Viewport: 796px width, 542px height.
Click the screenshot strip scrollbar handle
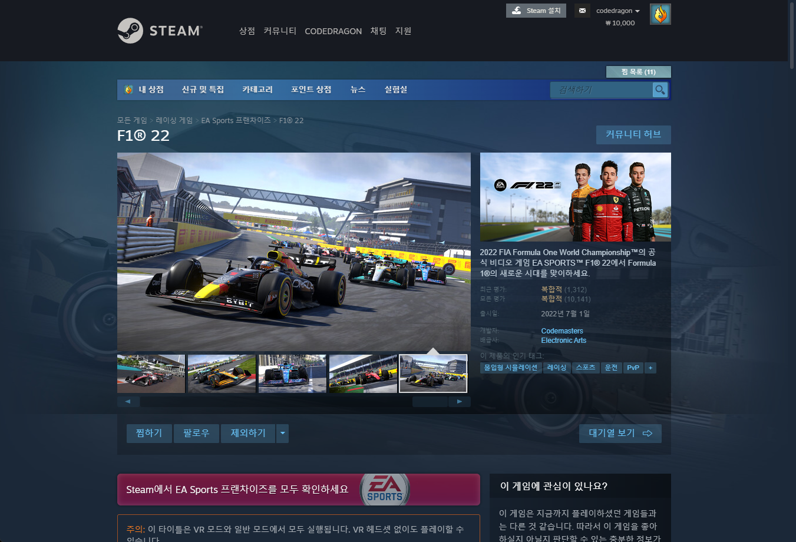[430, 402]
